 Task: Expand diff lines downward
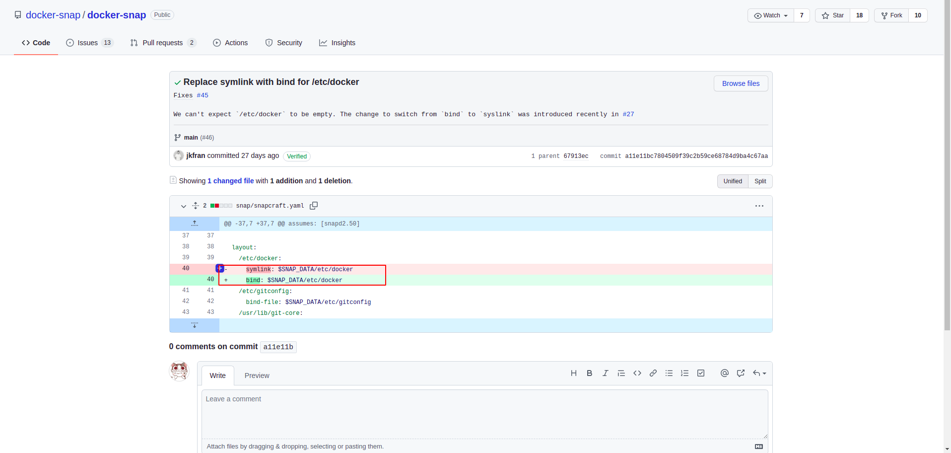195,325
